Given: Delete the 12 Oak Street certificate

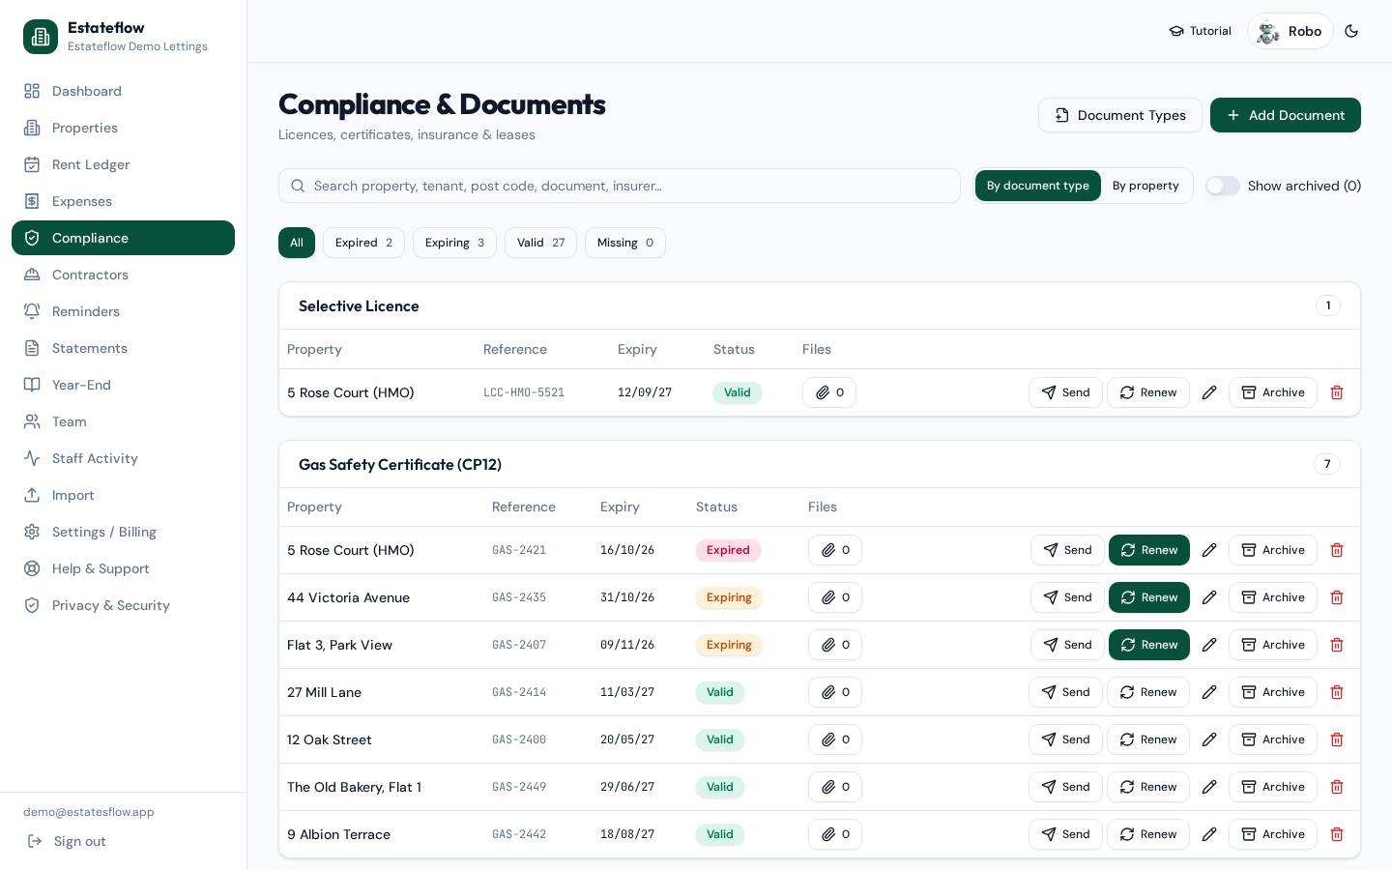Looking at the screenshot, I should click(x=1337, y=739).
